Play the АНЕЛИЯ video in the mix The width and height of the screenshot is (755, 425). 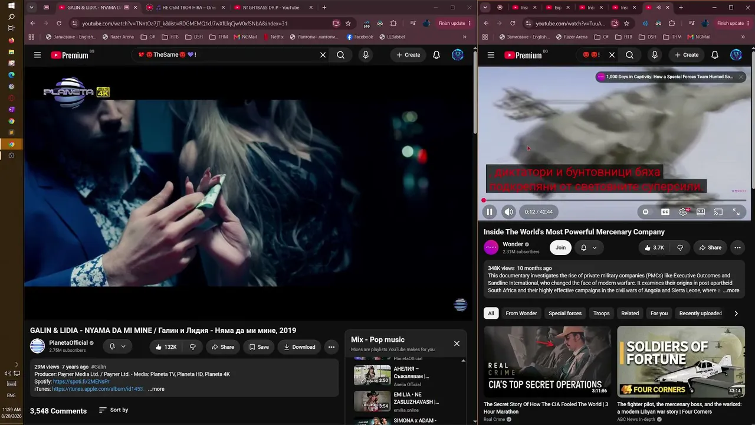(372, 375)
